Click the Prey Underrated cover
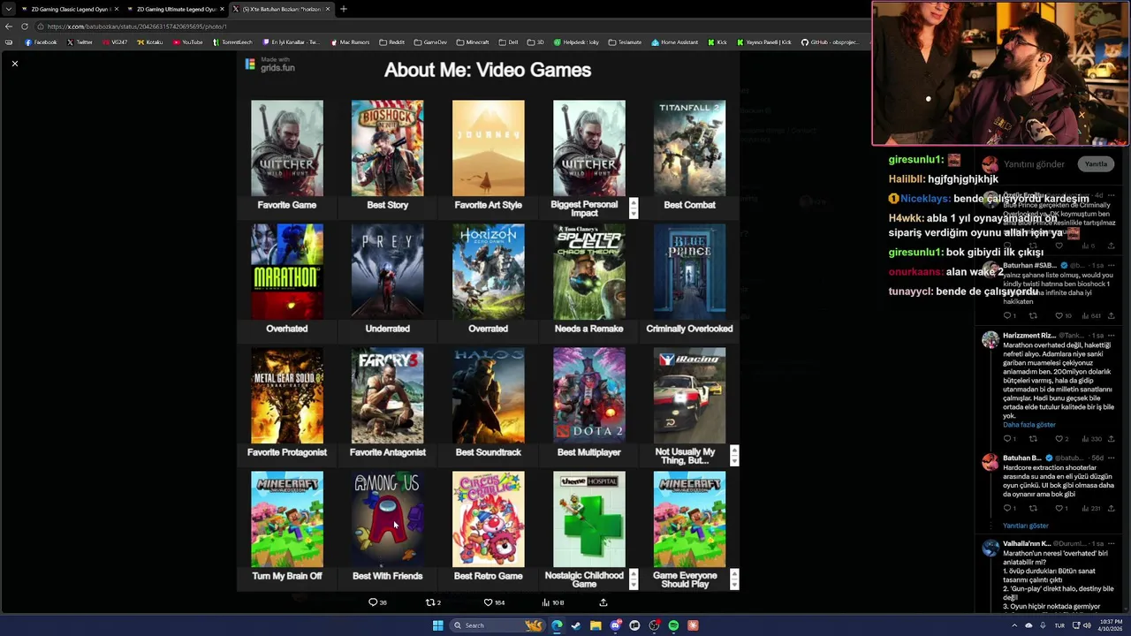The image size is (1131, 636). coord(388,272)
